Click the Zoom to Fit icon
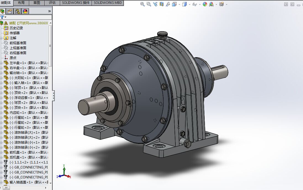Screen dimensions: 303x190 142,4
